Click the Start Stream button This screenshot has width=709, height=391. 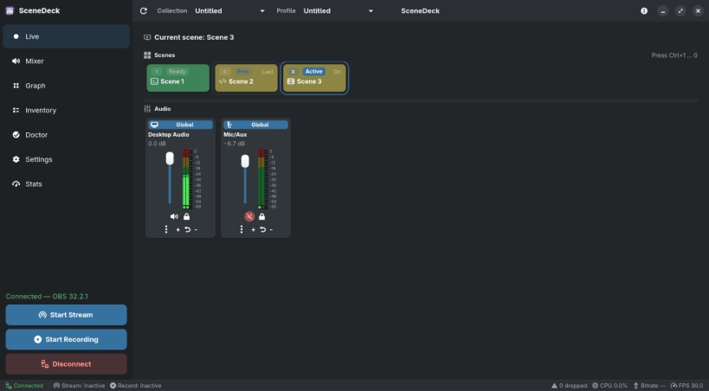66,315
